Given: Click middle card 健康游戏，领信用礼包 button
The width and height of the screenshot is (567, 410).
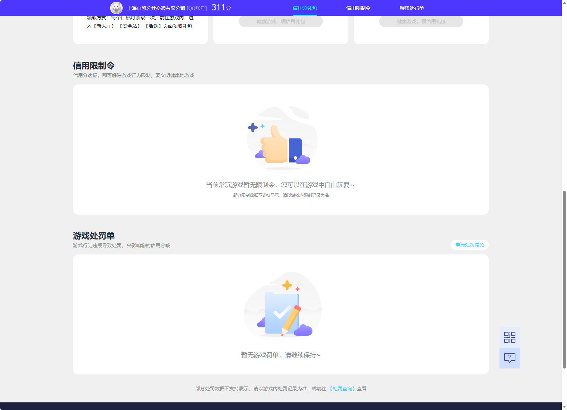Looking at the screenshot, I should (x=281, y=21).
